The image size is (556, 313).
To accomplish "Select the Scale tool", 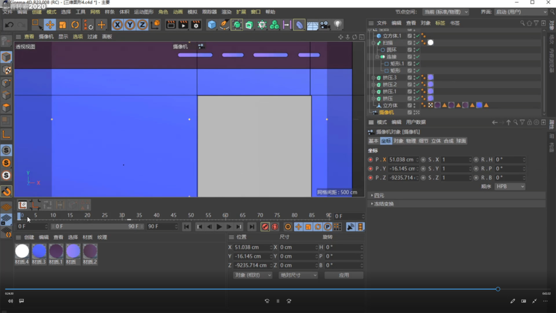I will pyautogui.click(x=62, y=25).
